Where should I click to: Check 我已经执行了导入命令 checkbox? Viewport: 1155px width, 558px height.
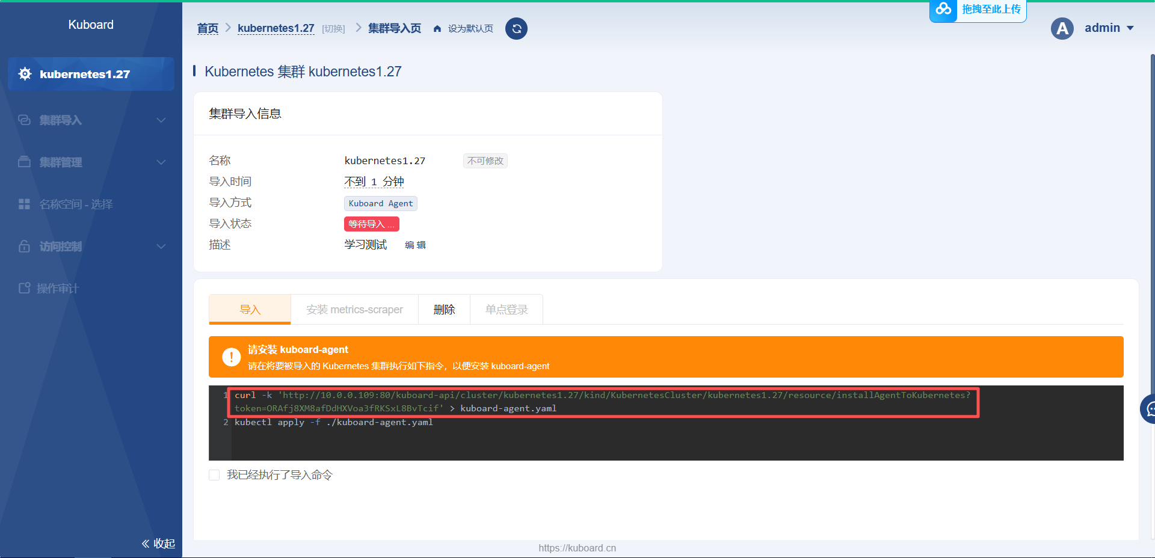click(214, 475)
